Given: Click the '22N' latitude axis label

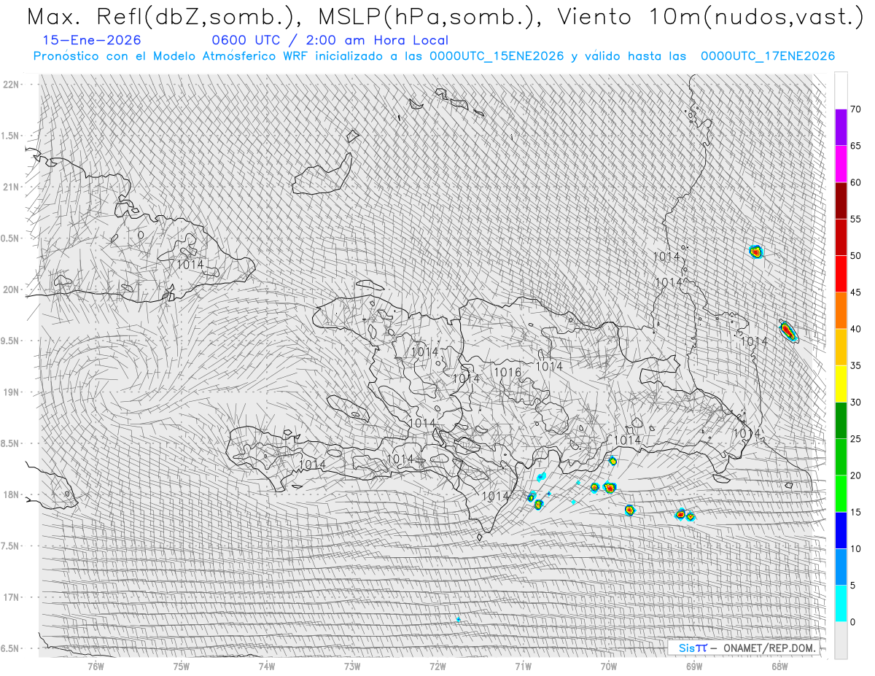Looking at the screenshot, I should pos(10,85).
